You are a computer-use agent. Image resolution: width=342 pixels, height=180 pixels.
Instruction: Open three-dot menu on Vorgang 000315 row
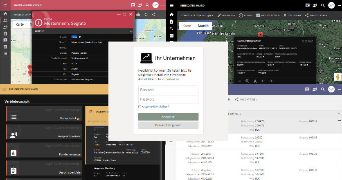click(x=339, y=120)
